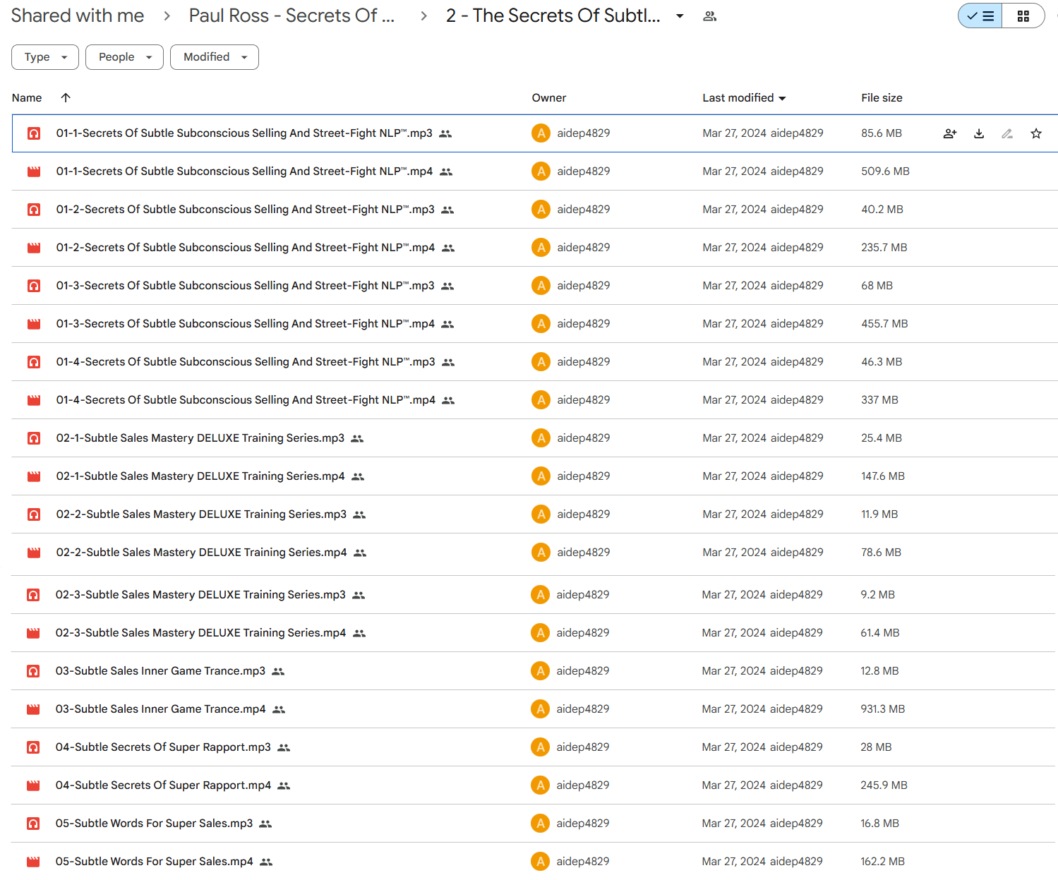Switch to list layout view

pos(980,16)
